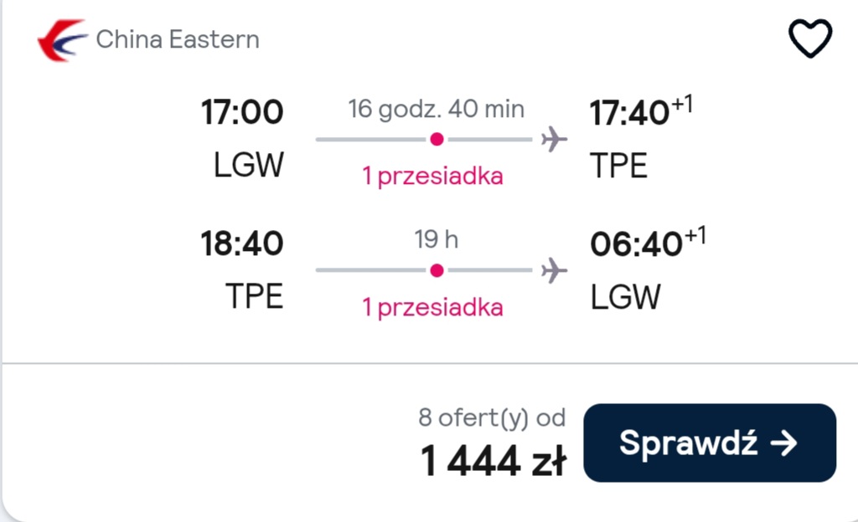Open return 1 przesiadka stopover details

(x=432, y=307)
